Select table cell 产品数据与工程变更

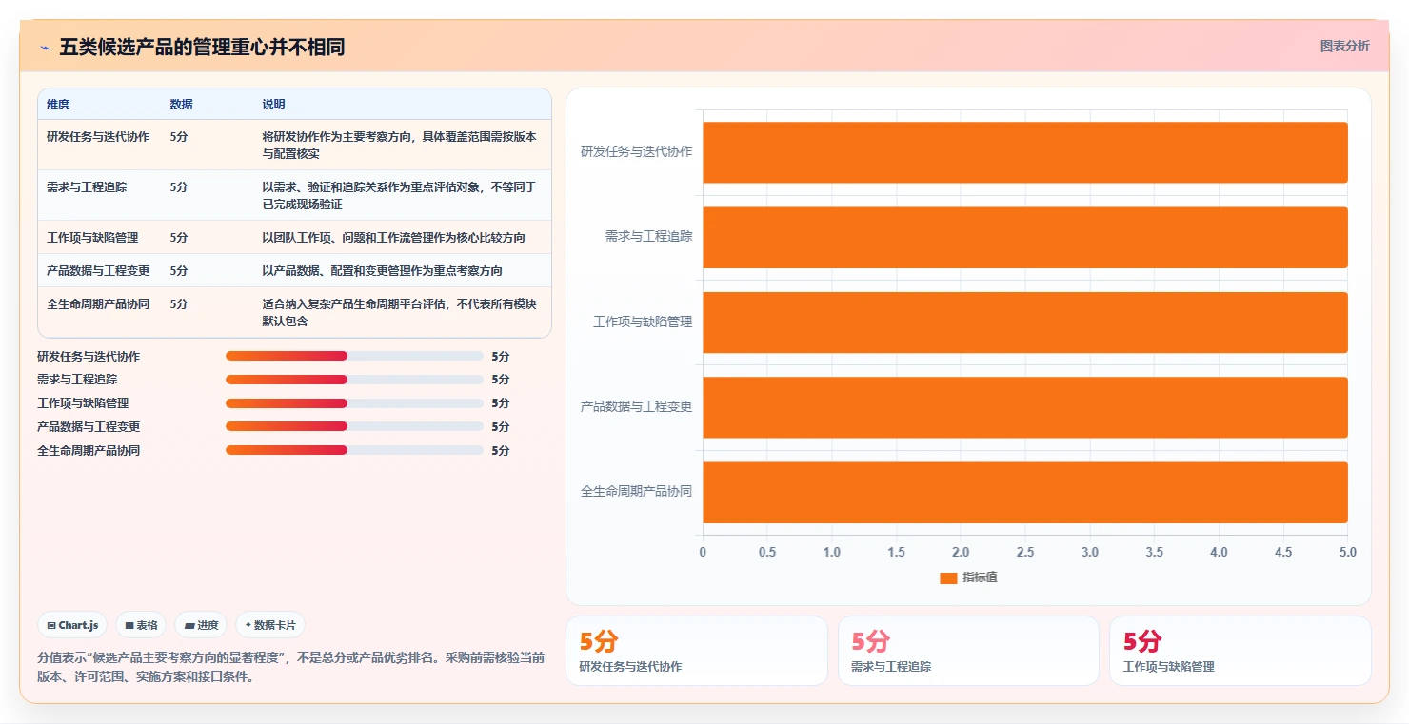pyautogui.click(x=98, y=271)
